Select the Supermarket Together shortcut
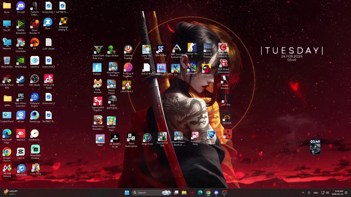The height and width of the screenshot is (197, 351). tap(98, 104)
